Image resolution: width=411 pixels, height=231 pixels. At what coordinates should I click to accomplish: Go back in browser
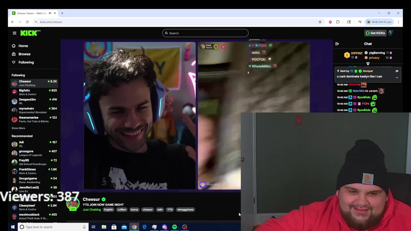[x=13, y=22]
